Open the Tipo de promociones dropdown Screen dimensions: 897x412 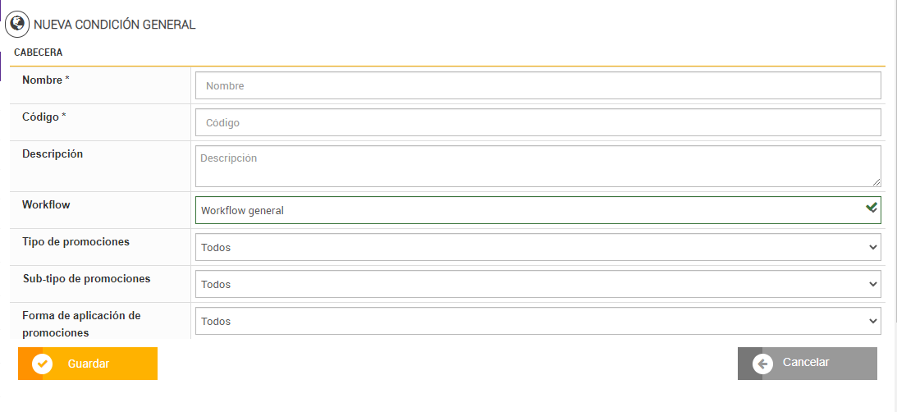[x=538, y=247]
